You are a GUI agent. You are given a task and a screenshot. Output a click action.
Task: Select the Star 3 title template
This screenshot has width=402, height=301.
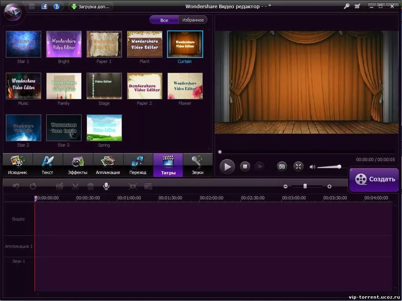tap(64, 128)
